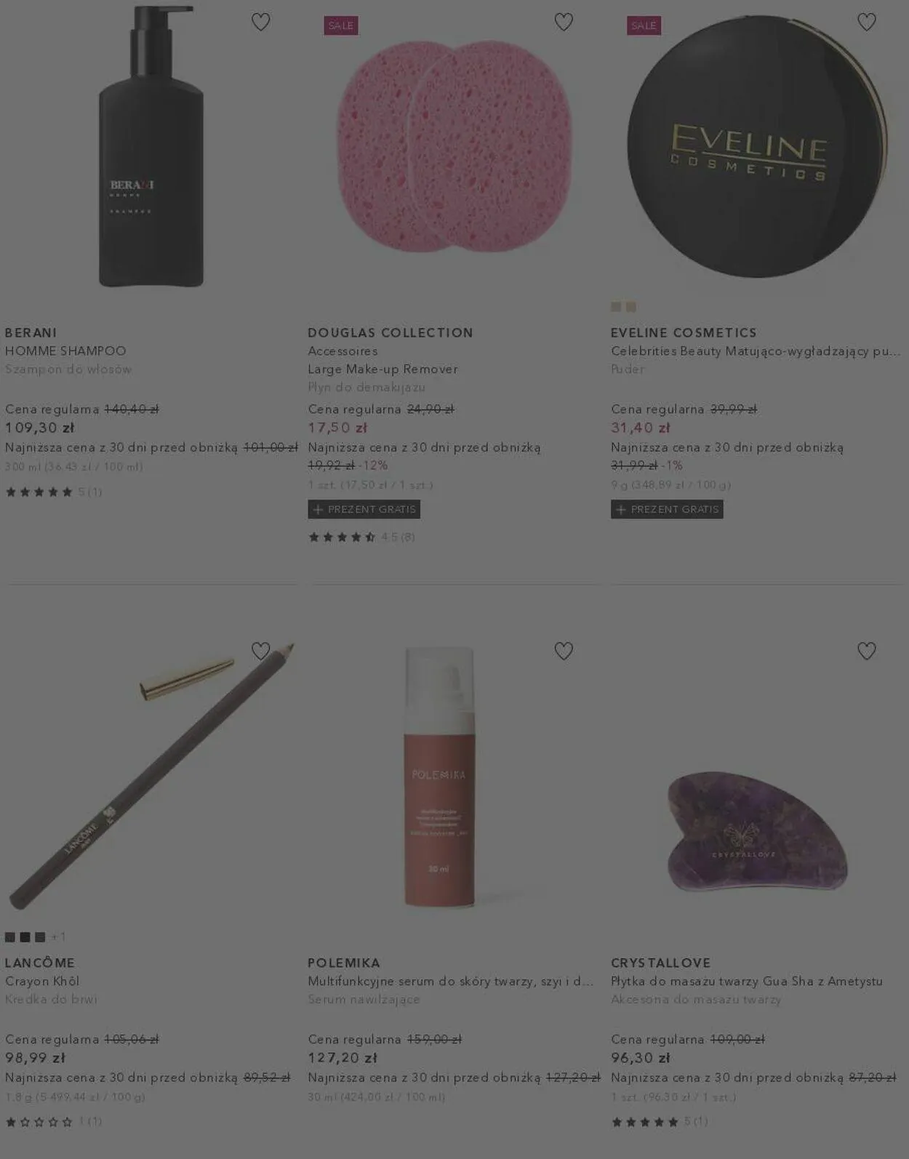The height and width of the screenshot is (1159, 909).
Task: Click SALE badge on Eveline Cosmetics powder
Action: (644, 25)
